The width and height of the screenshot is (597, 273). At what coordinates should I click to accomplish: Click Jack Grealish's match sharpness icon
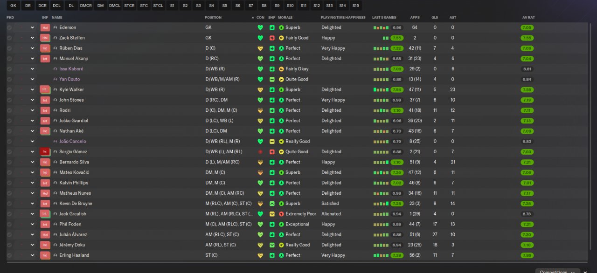(272, 214)
